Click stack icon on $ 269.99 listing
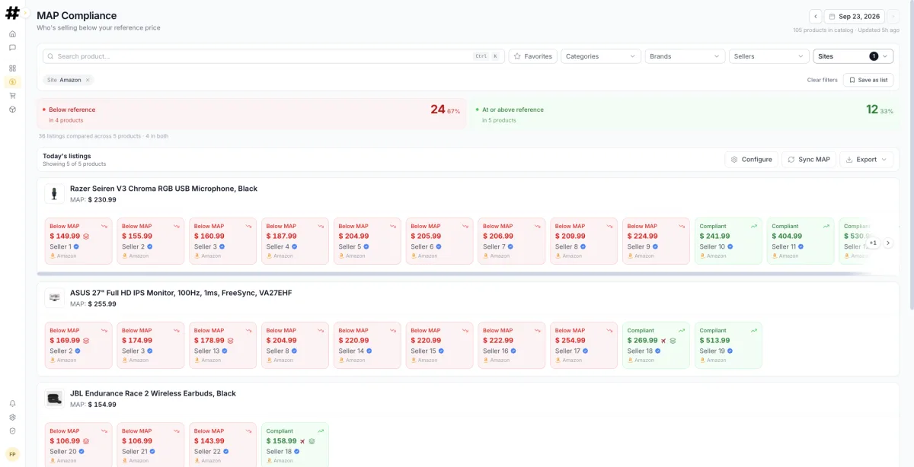Viewport: 914px width, 467px height. coord(673,341)
